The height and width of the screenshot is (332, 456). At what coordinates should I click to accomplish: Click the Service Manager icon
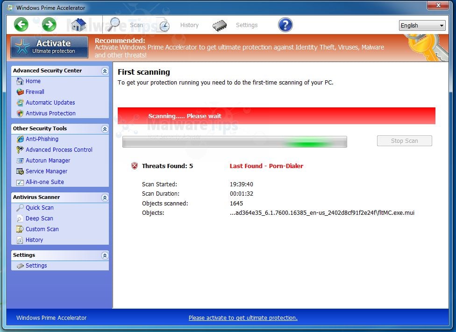tap(20, 171)
